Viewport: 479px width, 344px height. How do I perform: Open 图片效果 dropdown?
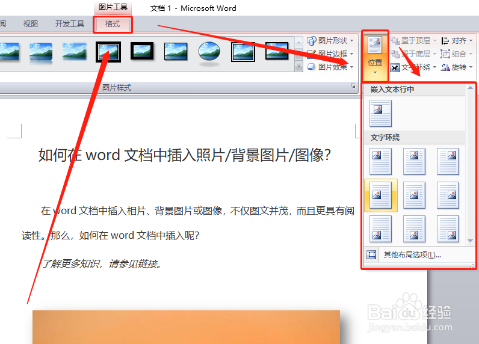coord(330,67)
